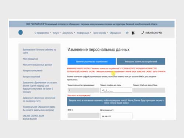Expand the 'Пресс-служба' dropdown menu

coord(100,33)
